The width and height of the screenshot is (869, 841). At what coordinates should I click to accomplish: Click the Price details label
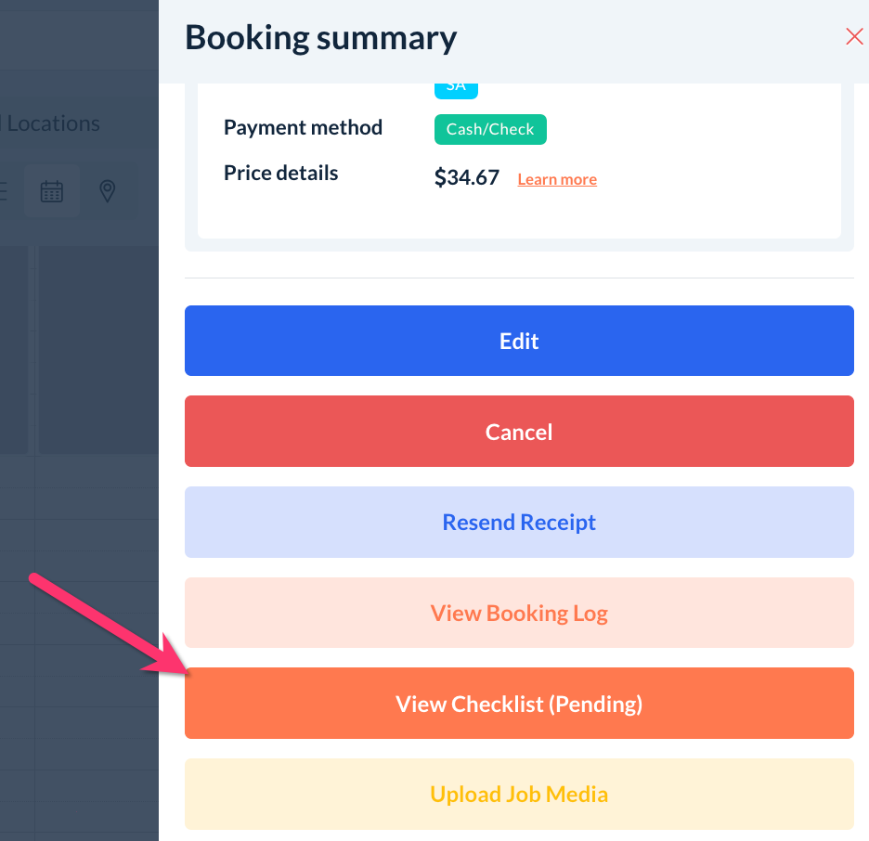pyautogui.click(x=280, y=173)
